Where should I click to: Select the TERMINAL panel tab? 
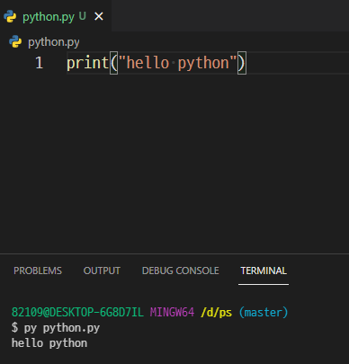(x=264, y=271)
